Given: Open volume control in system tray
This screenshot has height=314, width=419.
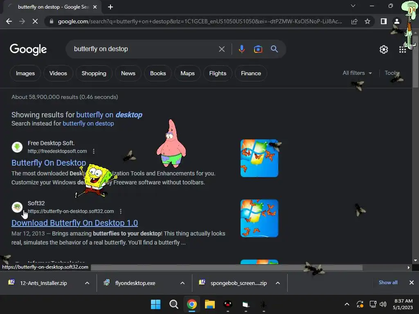Looking at the screenshot, I should pos(383,304).
